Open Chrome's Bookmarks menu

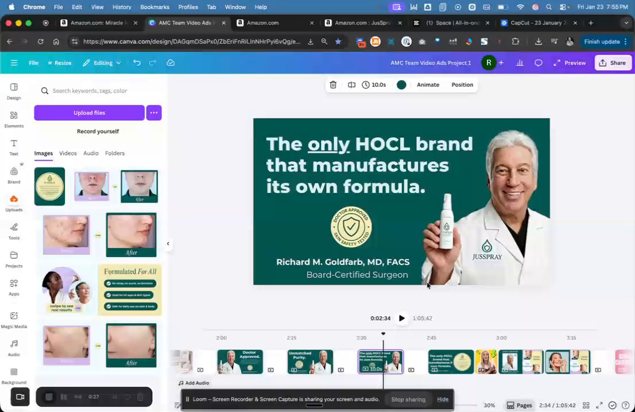(154, 7)
